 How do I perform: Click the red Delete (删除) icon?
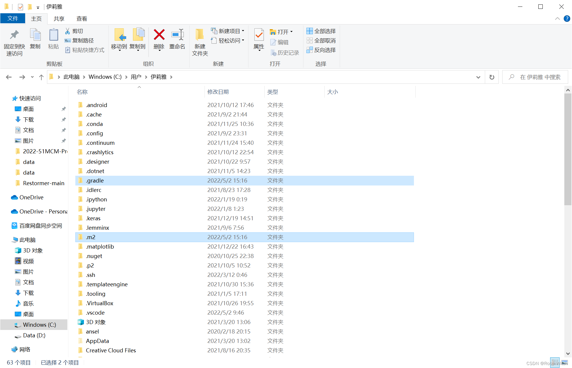coord(159,35)
